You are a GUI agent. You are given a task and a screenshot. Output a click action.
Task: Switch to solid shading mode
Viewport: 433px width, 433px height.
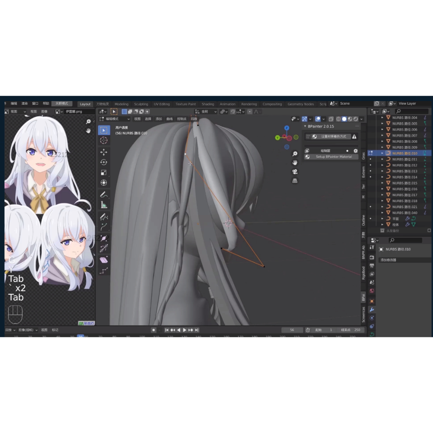(344, 119)
